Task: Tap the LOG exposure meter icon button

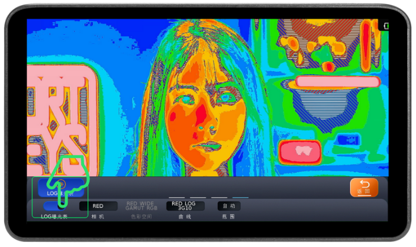Action: point(59,187)
